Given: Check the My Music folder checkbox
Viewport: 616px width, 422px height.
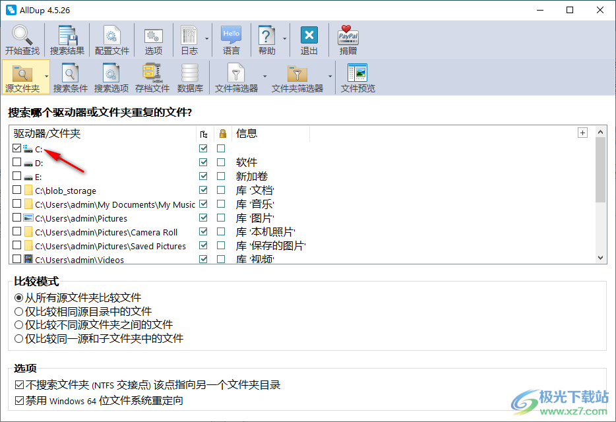Looking at the screenshot, I should pyautogui.click(x=16, y=204).
